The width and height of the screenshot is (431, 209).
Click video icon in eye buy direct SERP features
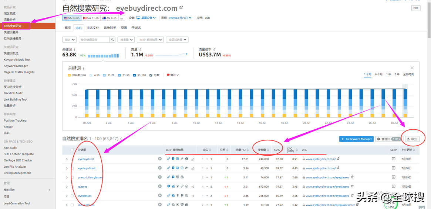click(182, 168)
